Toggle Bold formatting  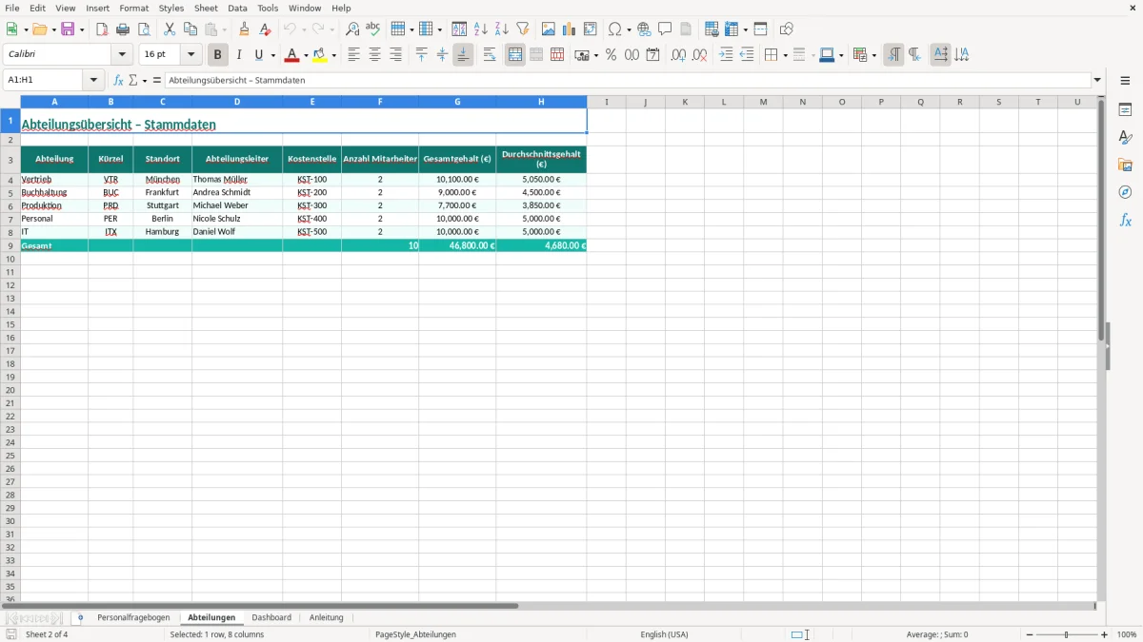tap(218, 55)
